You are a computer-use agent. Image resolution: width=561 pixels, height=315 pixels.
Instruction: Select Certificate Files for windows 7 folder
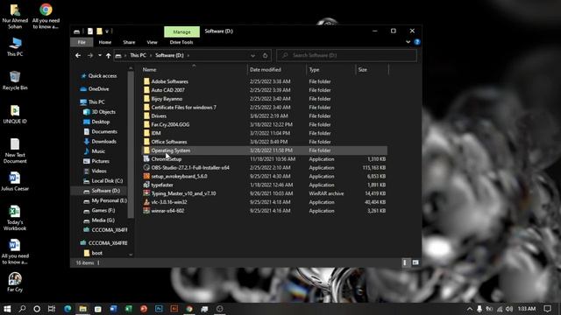click(x=183, y=107)
